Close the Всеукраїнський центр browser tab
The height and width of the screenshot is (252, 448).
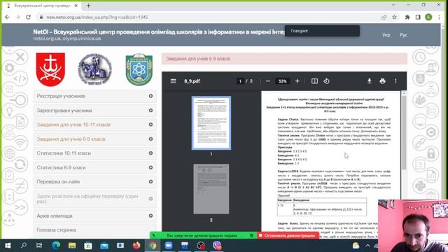coord(76,6)
